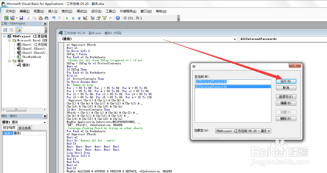Toggle Design Mode icon
The width and height of the screenshot is (327, 173).
click(x=85, y=18)
